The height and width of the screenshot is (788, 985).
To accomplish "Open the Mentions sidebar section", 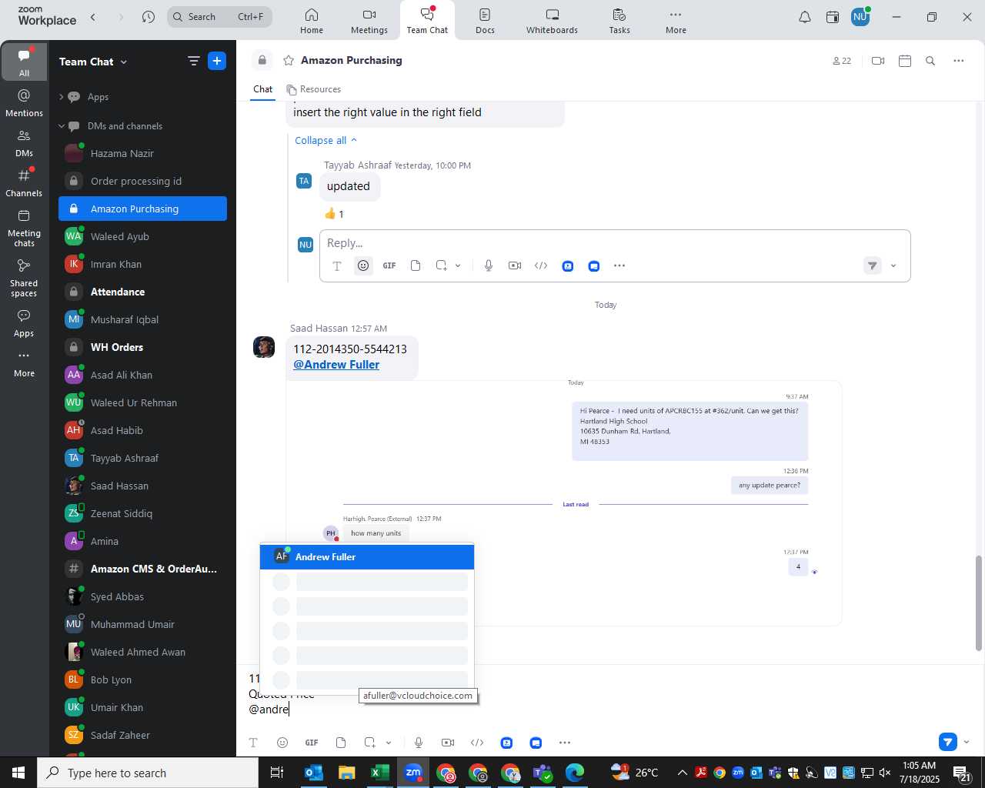I will (24, 102).
